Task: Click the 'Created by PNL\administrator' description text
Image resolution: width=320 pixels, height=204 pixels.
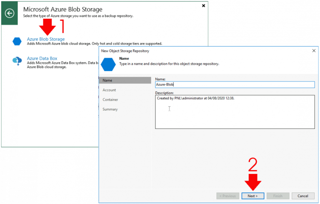Action: pos(195,98)
